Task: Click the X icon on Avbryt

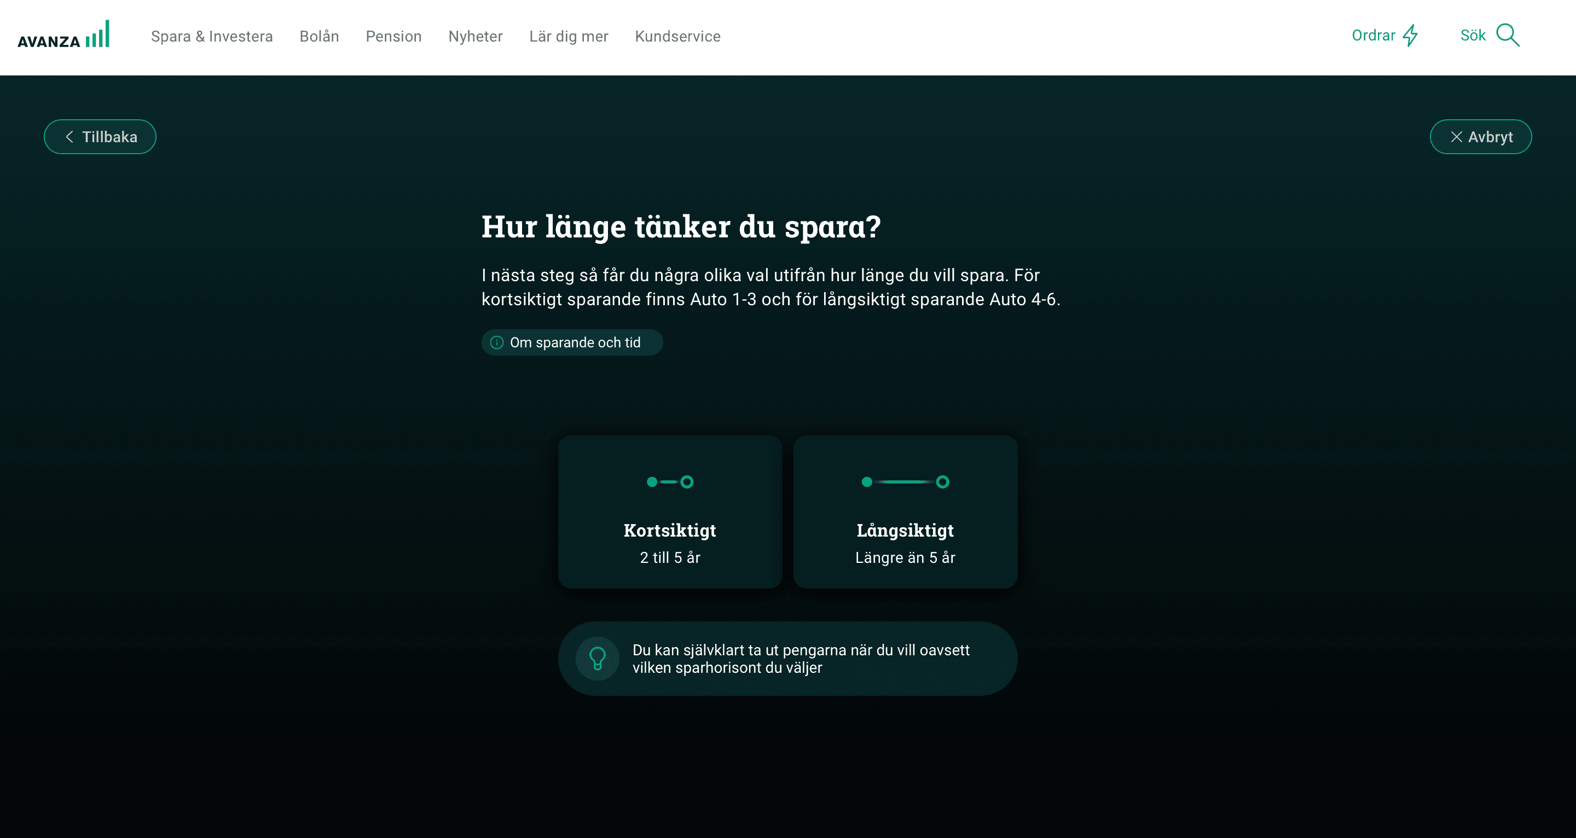Action: [1456, 137]
